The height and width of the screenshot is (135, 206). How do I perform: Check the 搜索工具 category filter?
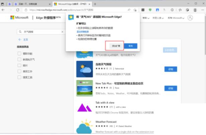tap(19, 77)
